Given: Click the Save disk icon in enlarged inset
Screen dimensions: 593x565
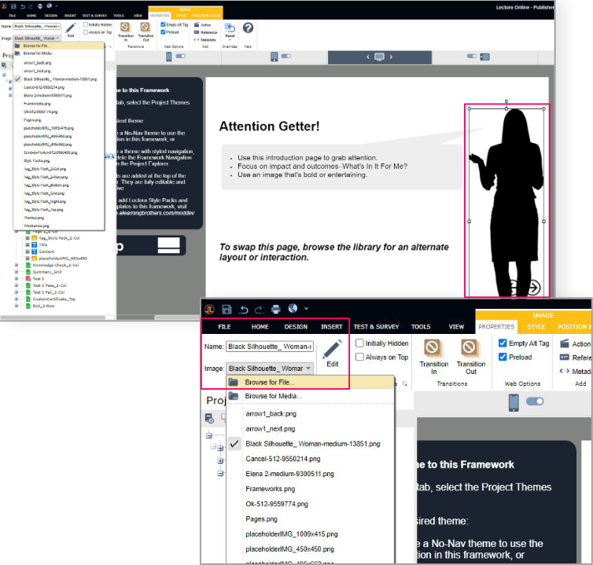Looking at the screenshot, I should pyautogui.click(x=227, y=309).
